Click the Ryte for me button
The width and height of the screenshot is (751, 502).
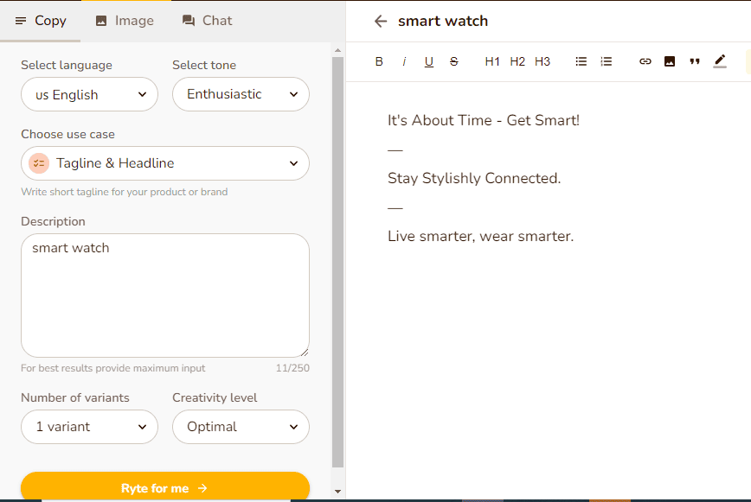(x=165, y=488)
